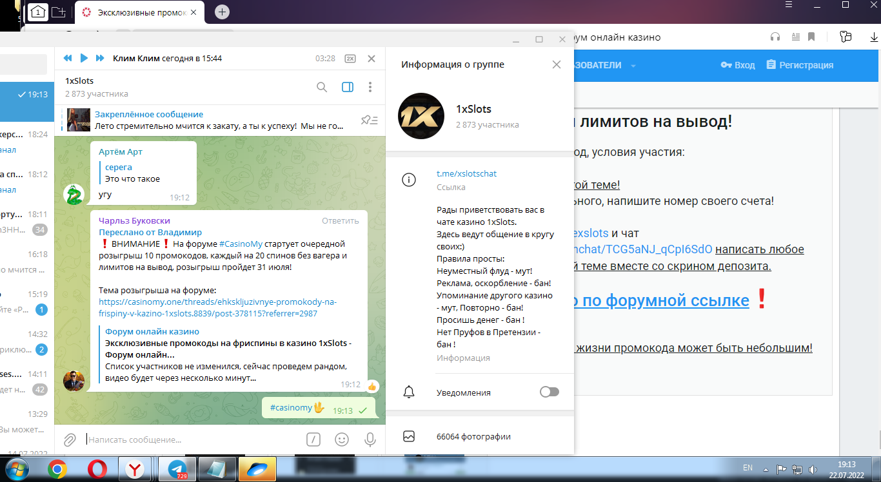Screen dimensions: 881x482
Task: Open pinned messages list icon
Action: tap(370, 120)
